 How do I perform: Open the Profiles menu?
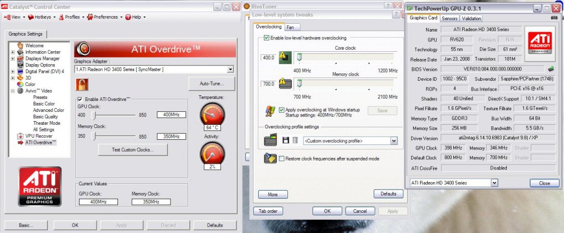pos(72,17)
